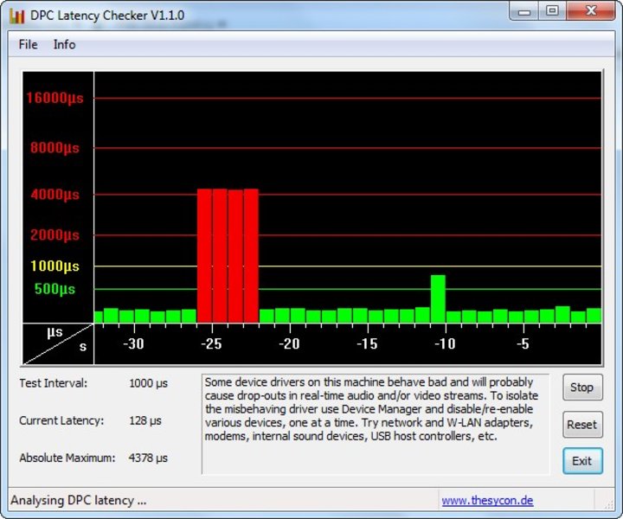Click the Exit button
The width and height of the screenshot is (623, 519).
(x=581, y=461)
